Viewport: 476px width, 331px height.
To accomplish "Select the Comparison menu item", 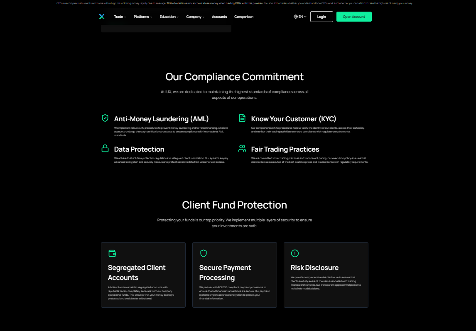I will coord(243,17).
